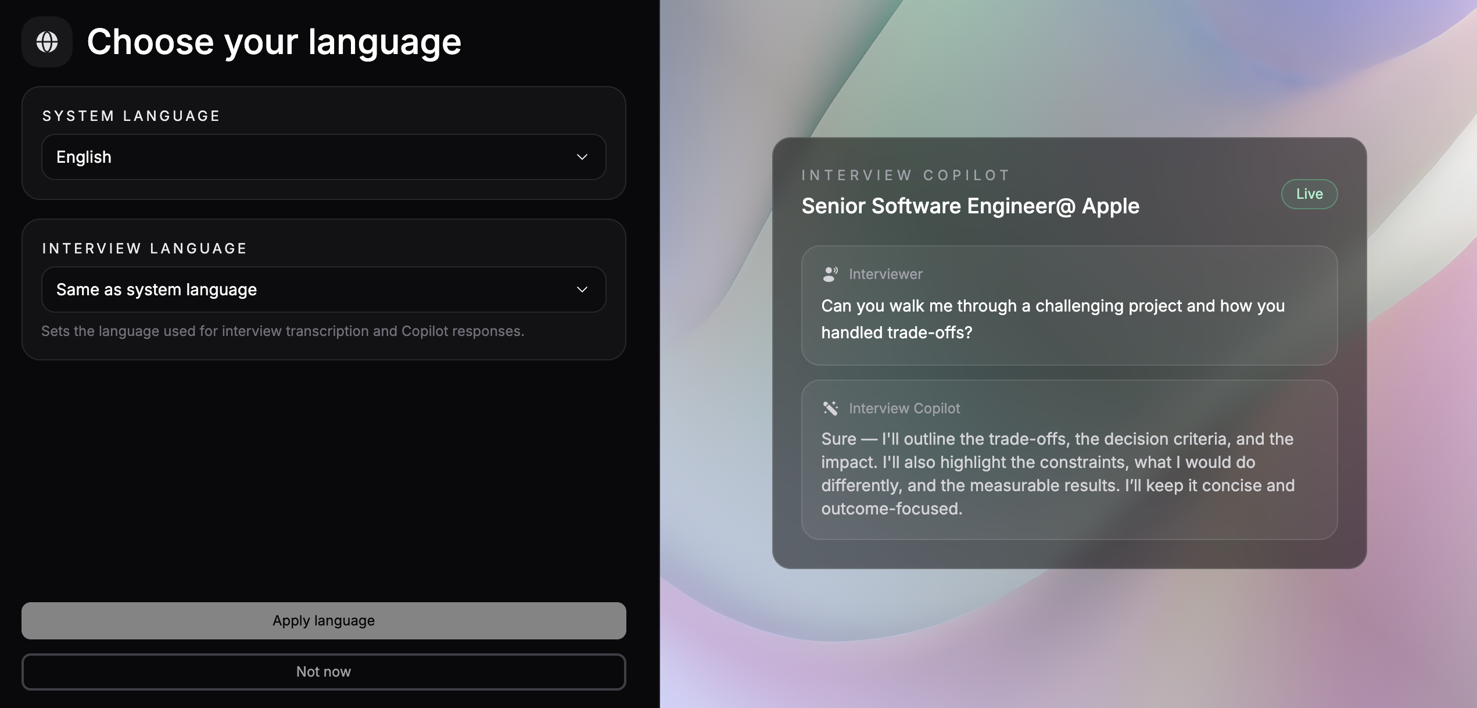Open the Interview Language dropdown
The height and width of the screenshot is (708, 1477).
pyautogui.click(x=323, y=289)
